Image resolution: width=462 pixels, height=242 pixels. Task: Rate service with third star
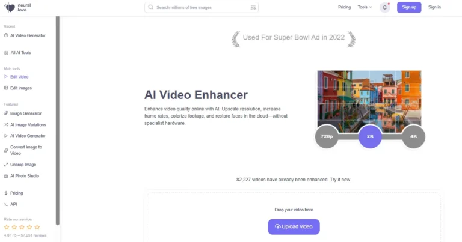coord(22,227)
